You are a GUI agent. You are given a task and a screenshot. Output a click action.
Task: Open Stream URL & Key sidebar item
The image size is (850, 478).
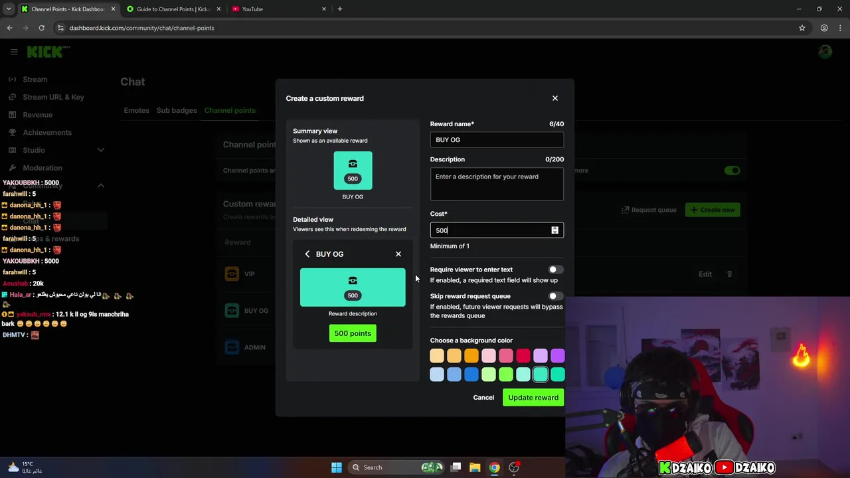pos(53,97)
